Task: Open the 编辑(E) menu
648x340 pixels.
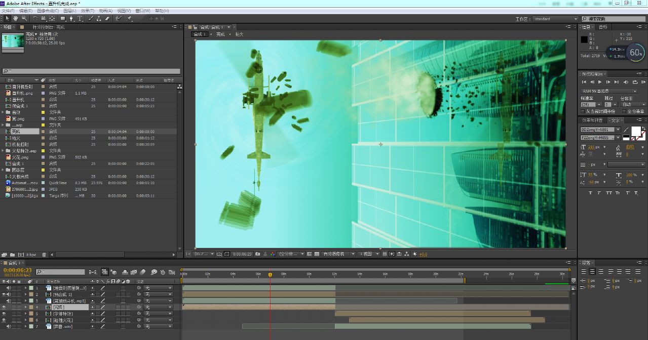Action: point(26,11)
